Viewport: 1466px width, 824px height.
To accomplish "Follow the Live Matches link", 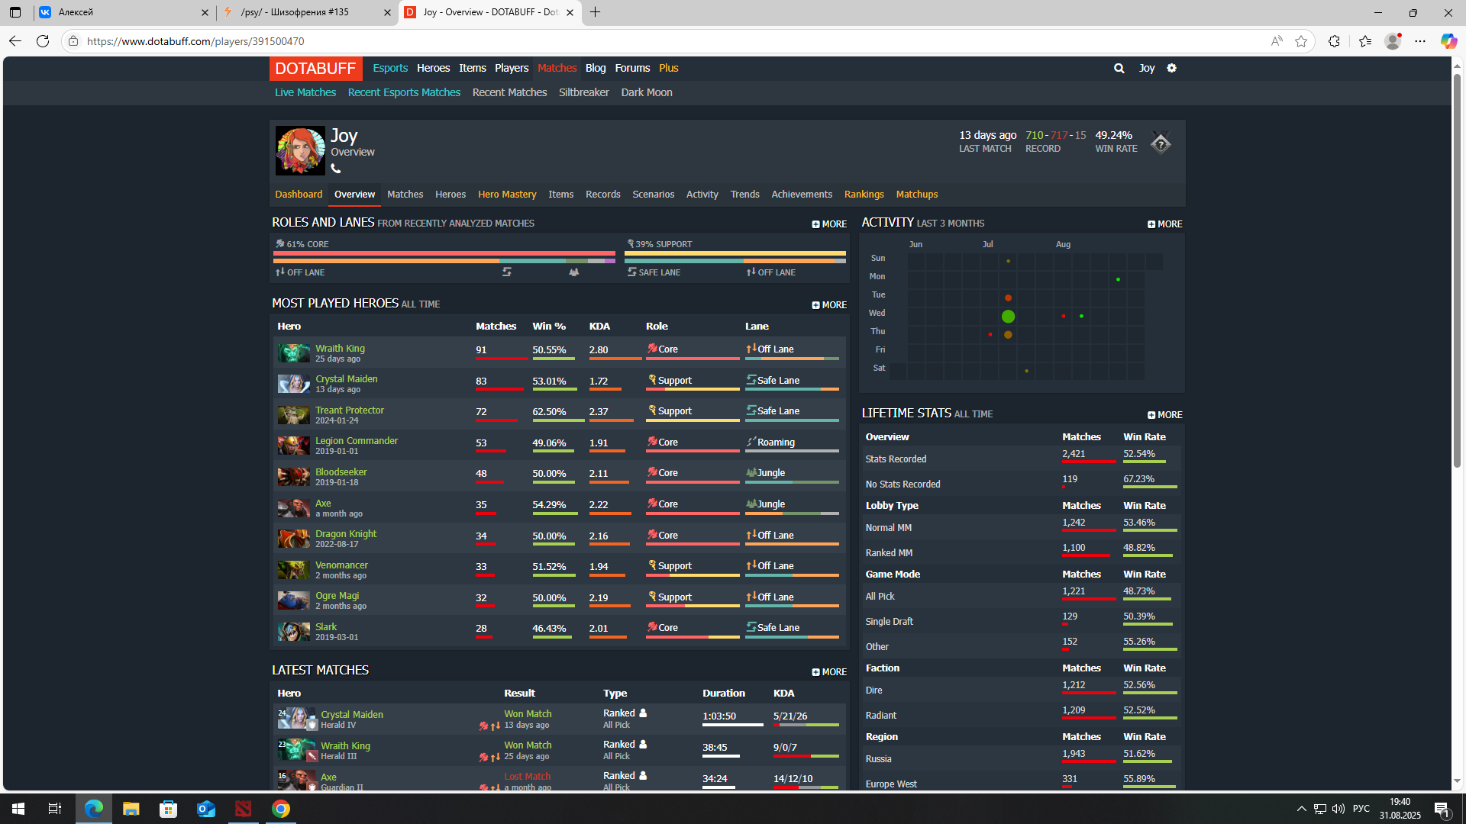I will [305, 92].
